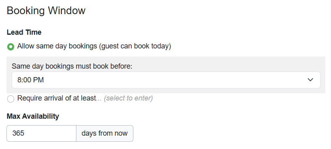Focus the Max Availability days input field
Image resolution: width=331 pixels, height=149 pixels.
click(41, 133)
